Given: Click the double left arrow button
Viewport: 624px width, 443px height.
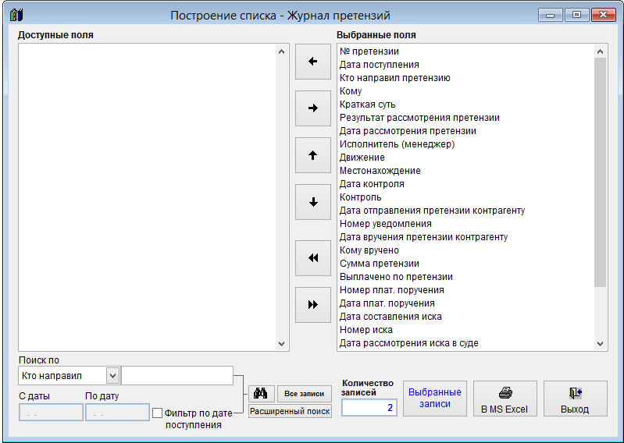Looking at the screenshot, I should [313, 258].
